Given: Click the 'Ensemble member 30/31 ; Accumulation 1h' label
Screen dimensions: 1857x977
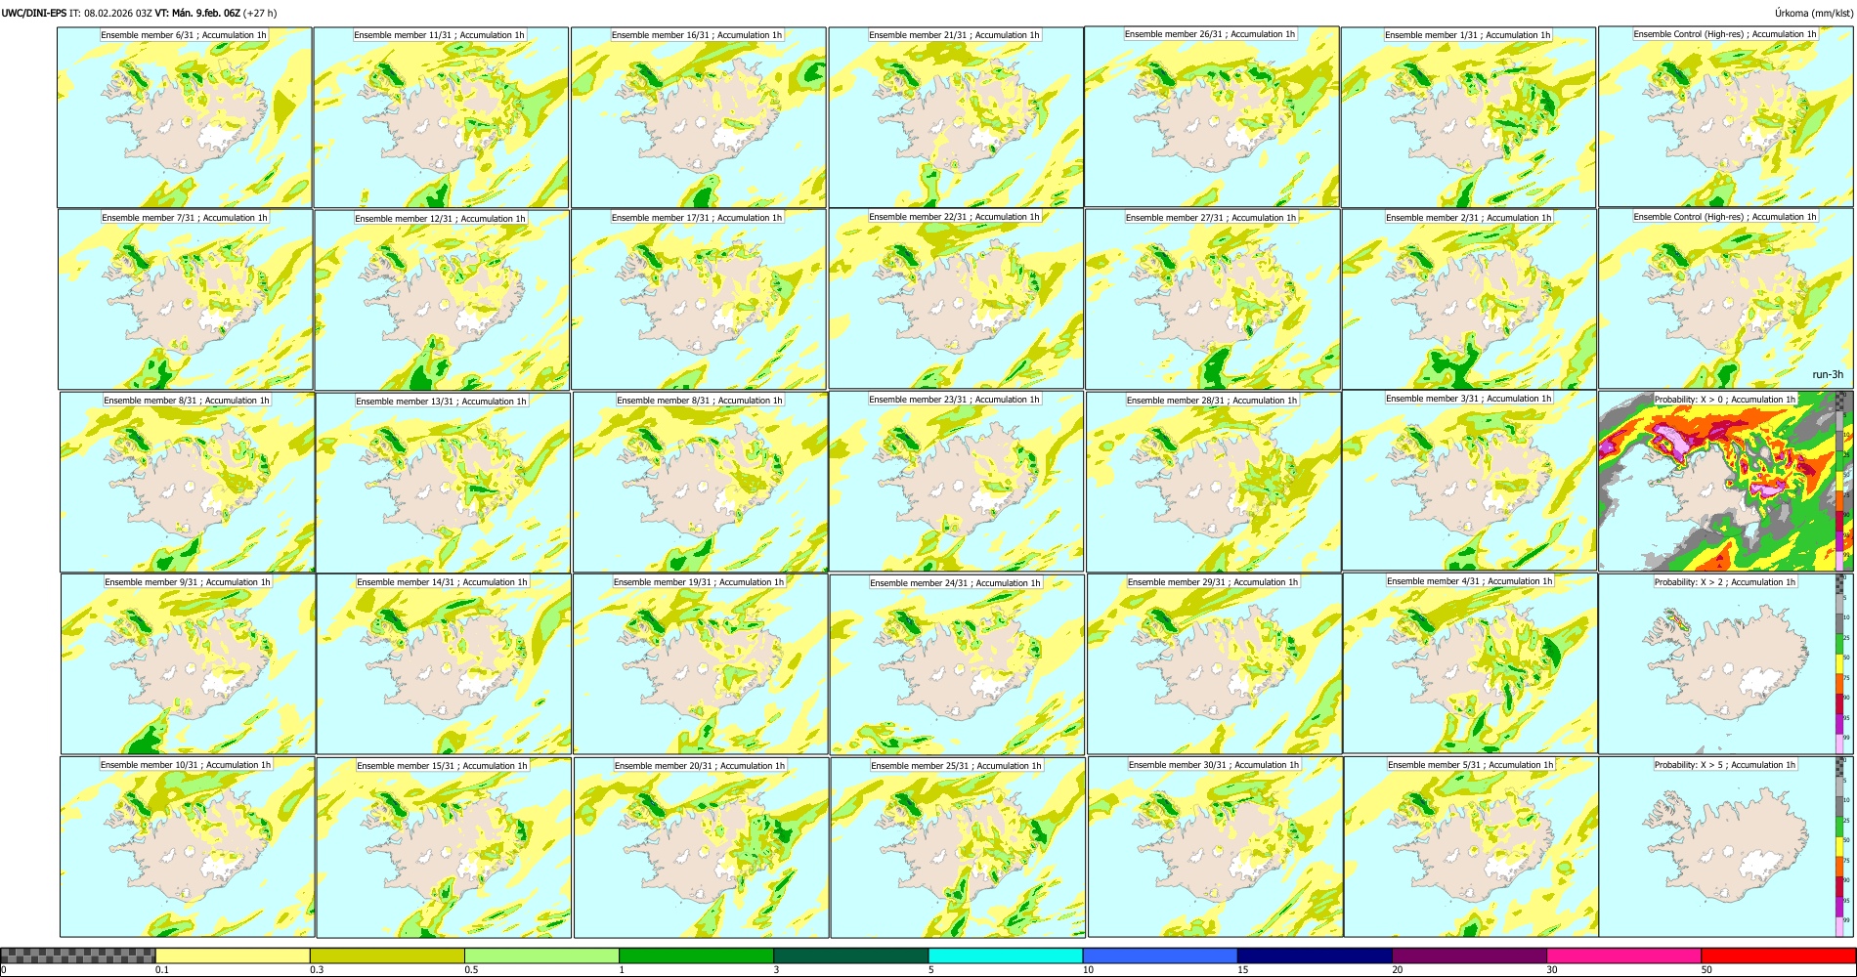Looking at the screenshot, I should [x=1214, y=765].
